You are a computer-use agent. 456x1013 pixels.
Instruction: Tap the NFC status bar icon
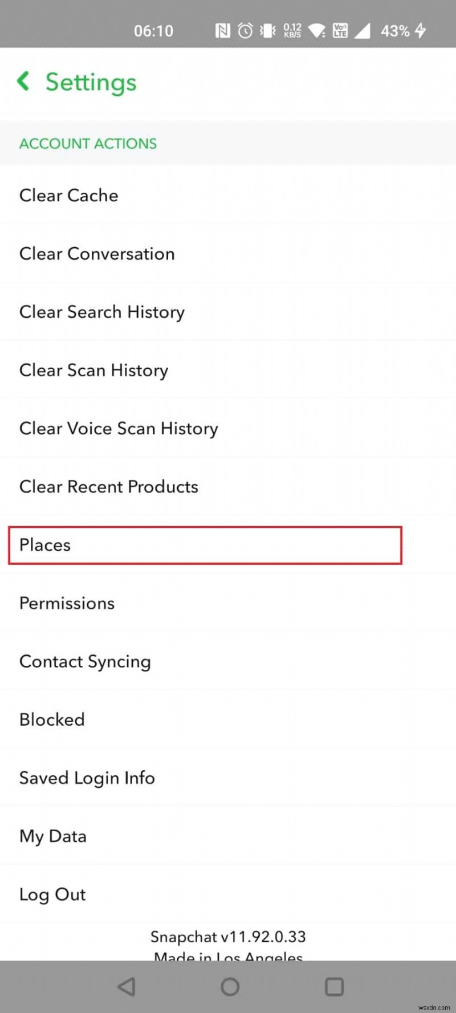[223, 31]
